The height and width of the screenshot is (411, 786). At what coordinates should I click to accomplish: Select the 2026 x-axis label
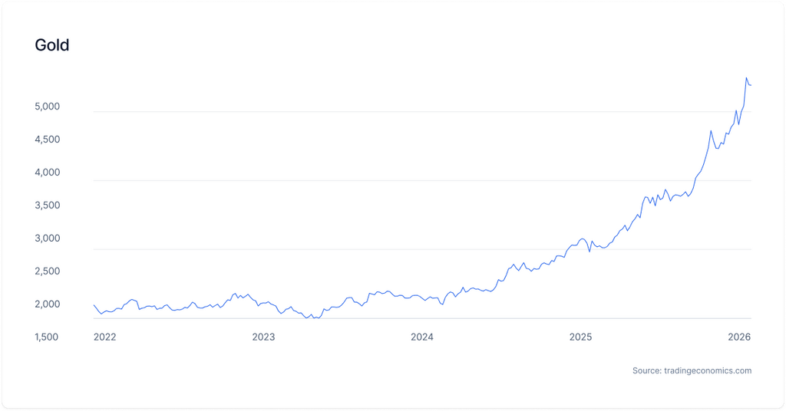click(738, 337)
